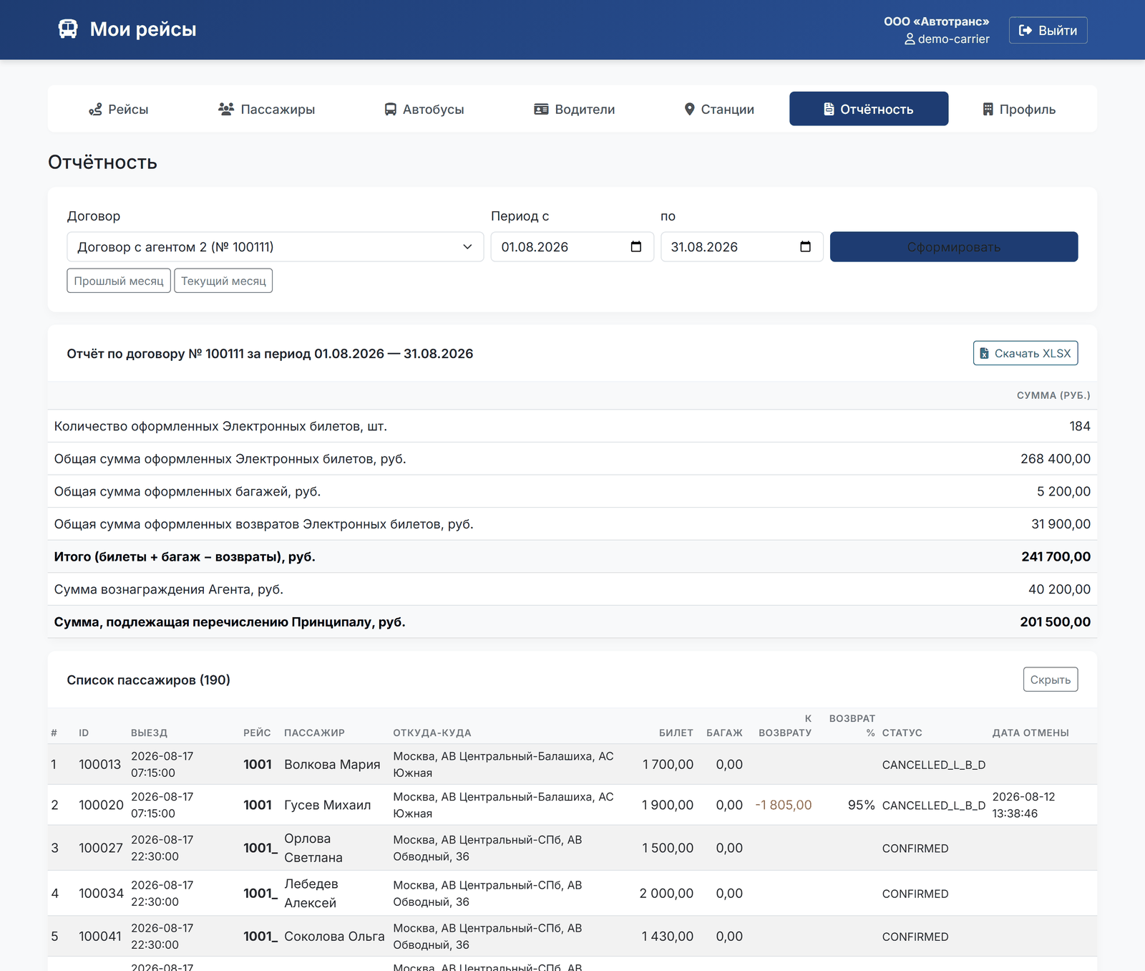Select passenger Лебедев Алексей

point(311,893)
